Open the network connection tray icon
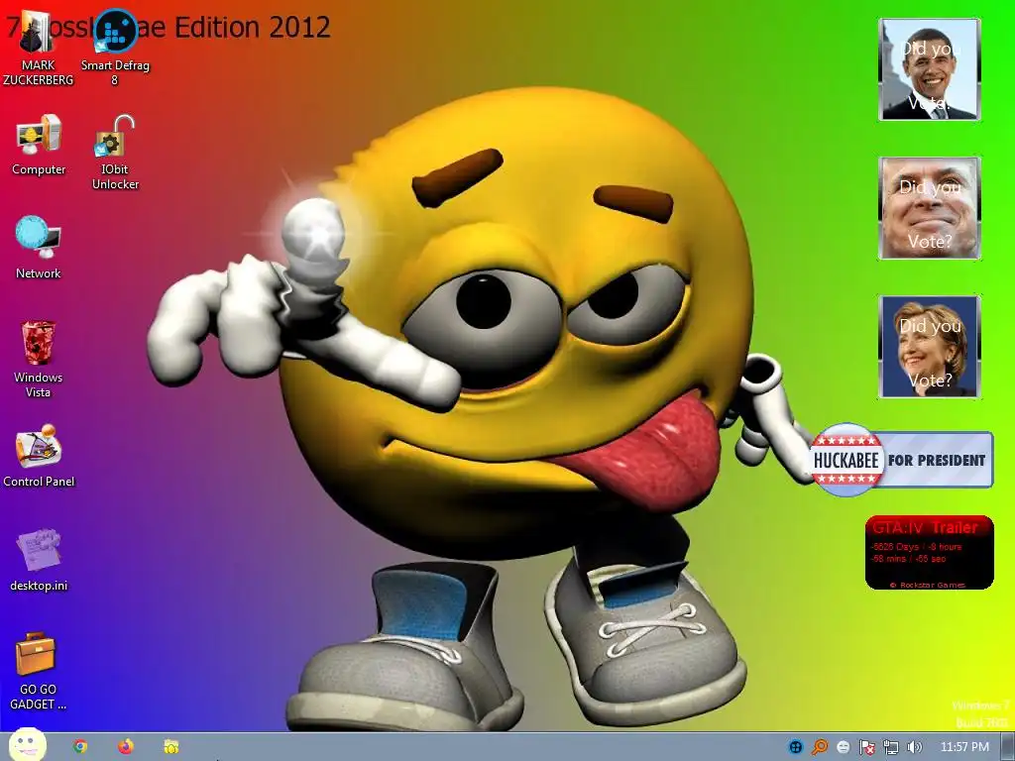Viewport: 1015px width, 761px height. coord(891,747)
